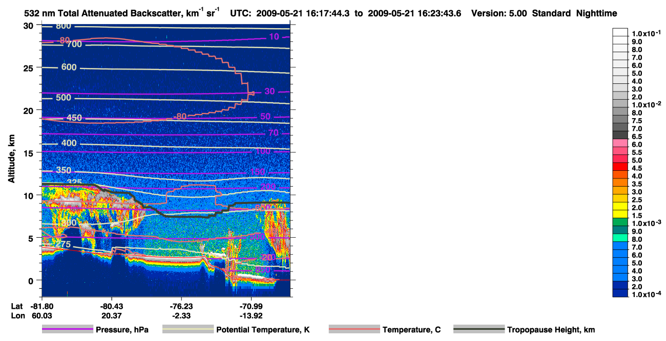Click the '700' potential temperature contour label

point(74,44)
